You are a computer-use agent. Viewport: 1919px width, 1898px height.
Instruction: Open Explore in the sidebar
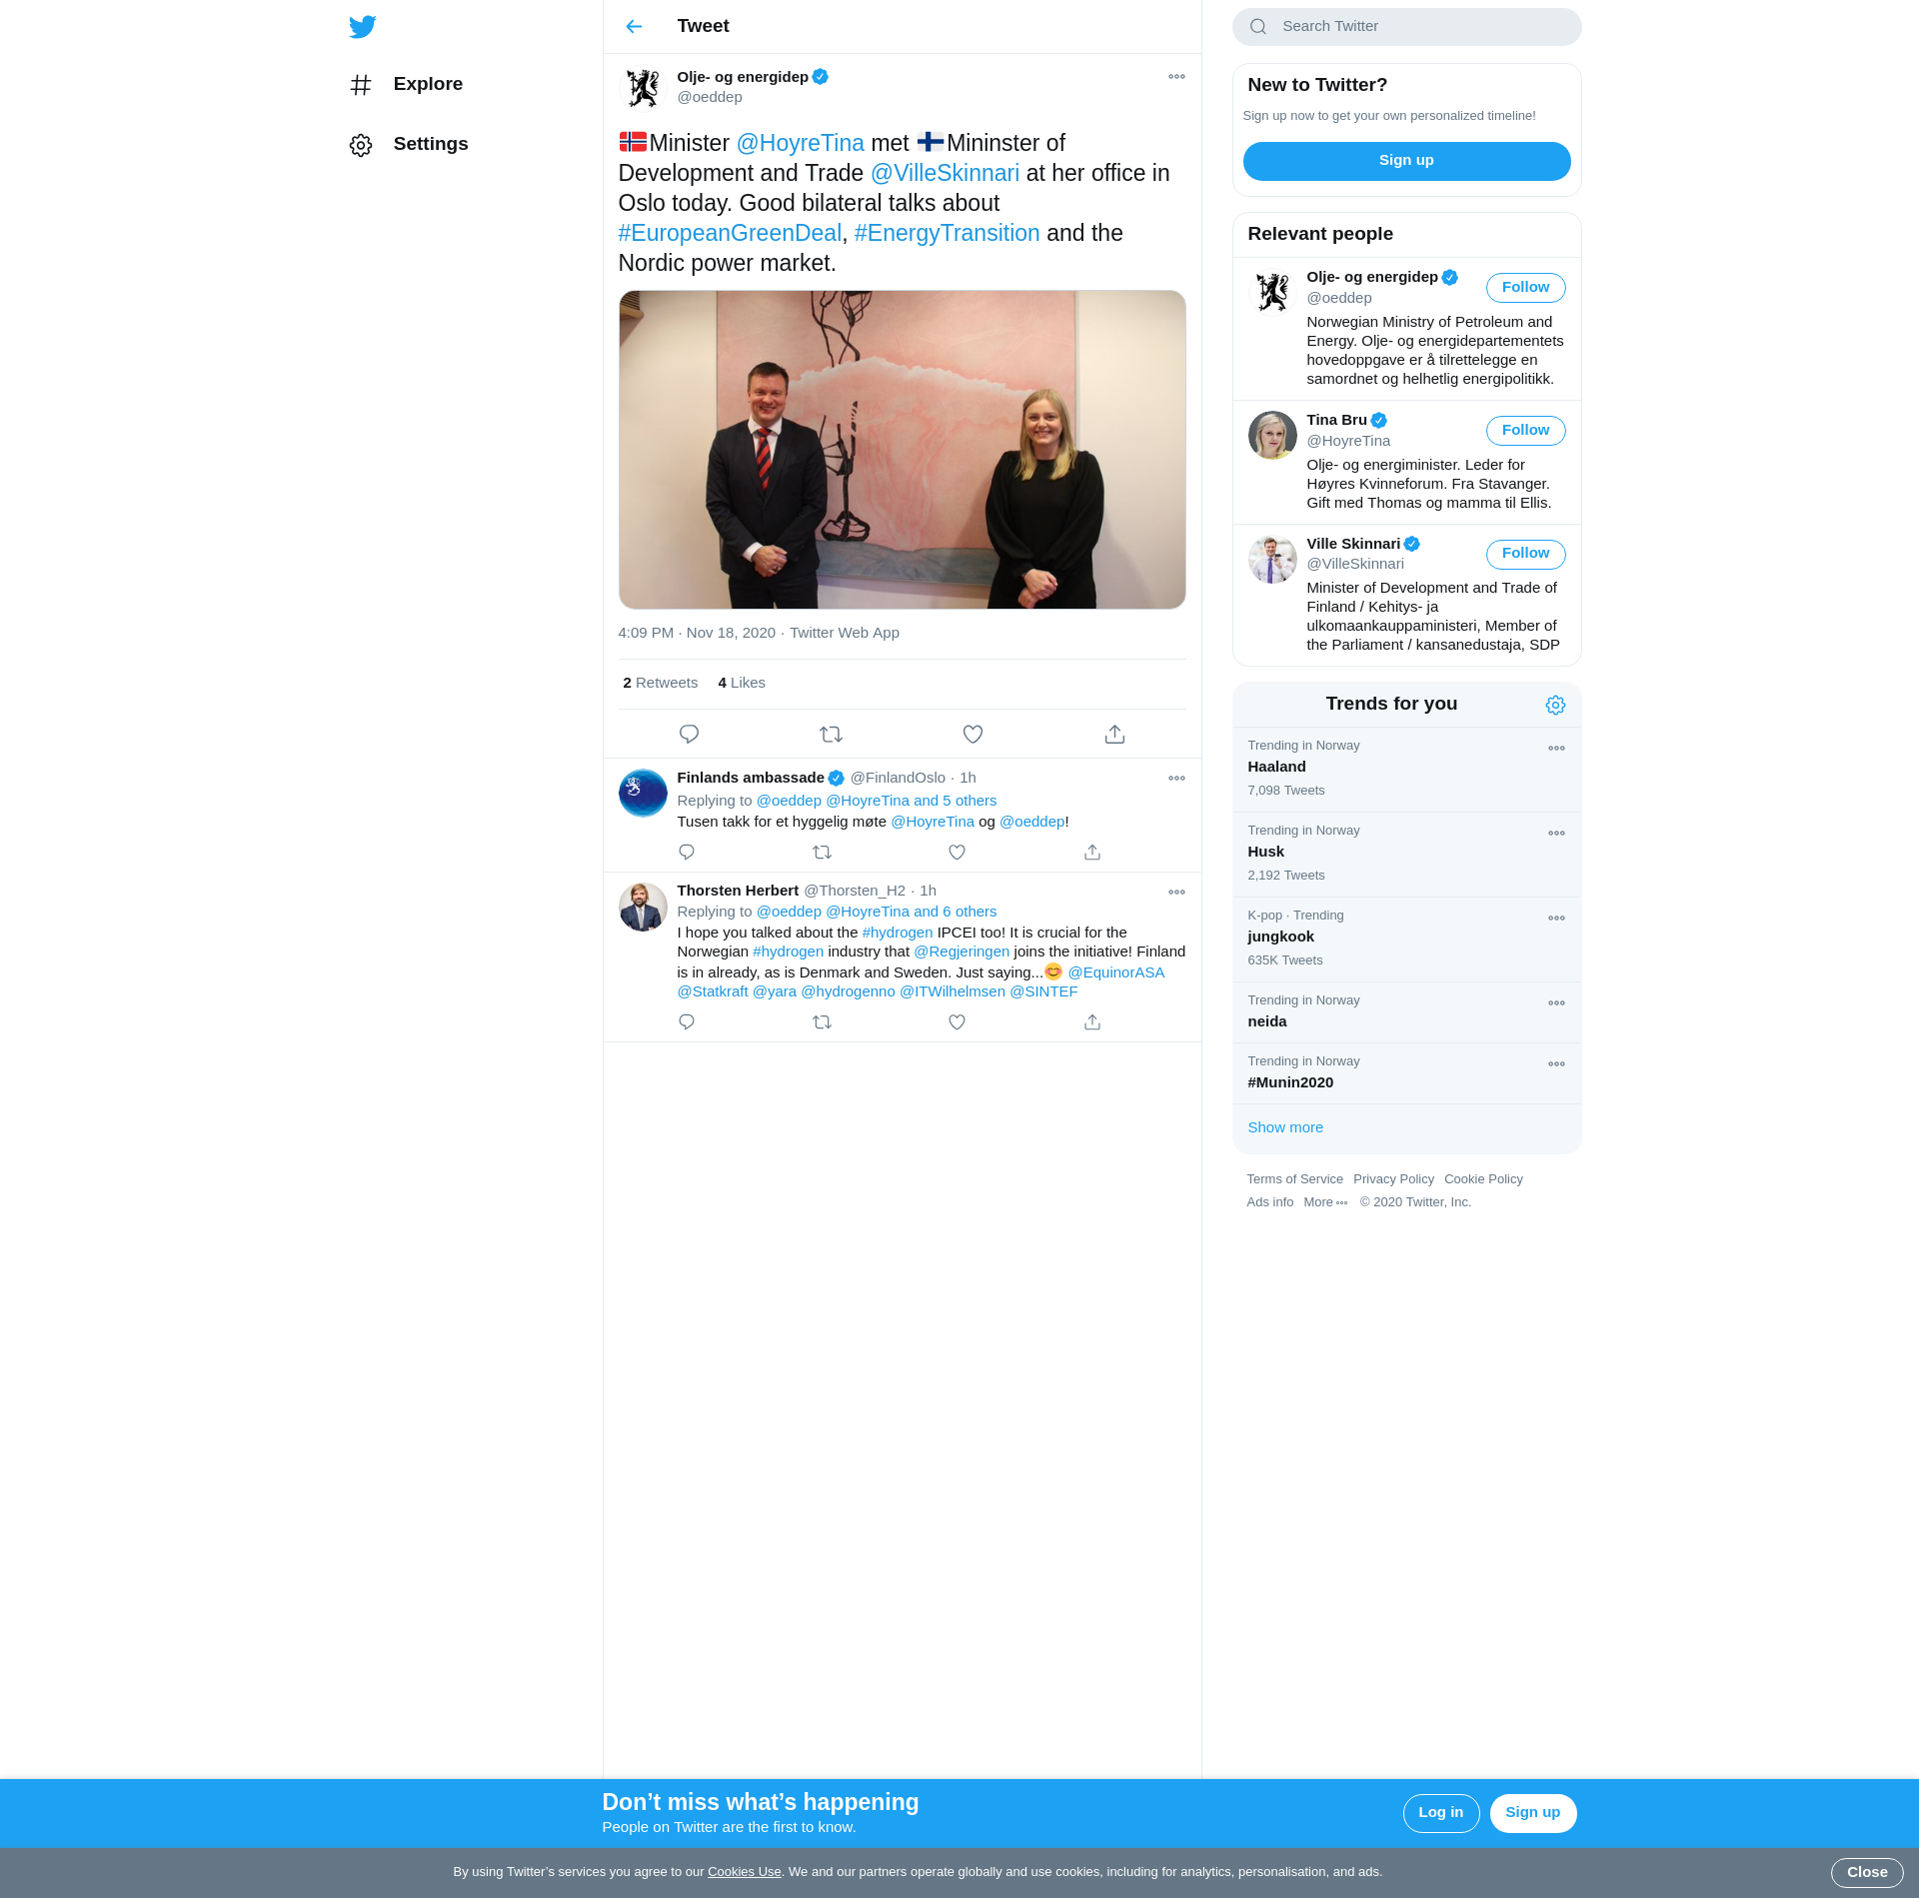(427, 84)
